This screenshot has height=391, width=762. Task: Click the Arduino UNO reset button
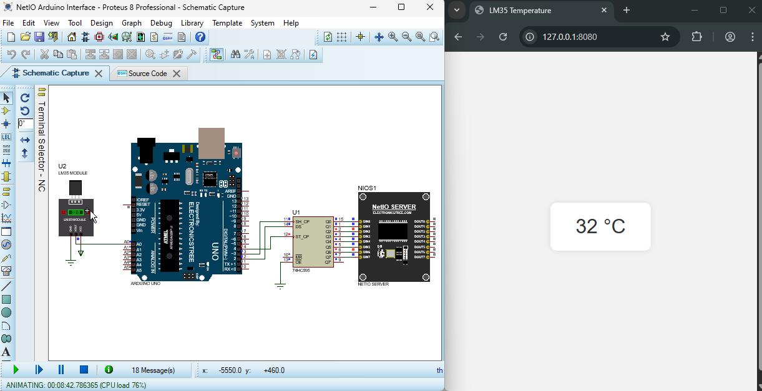(237, 152)
